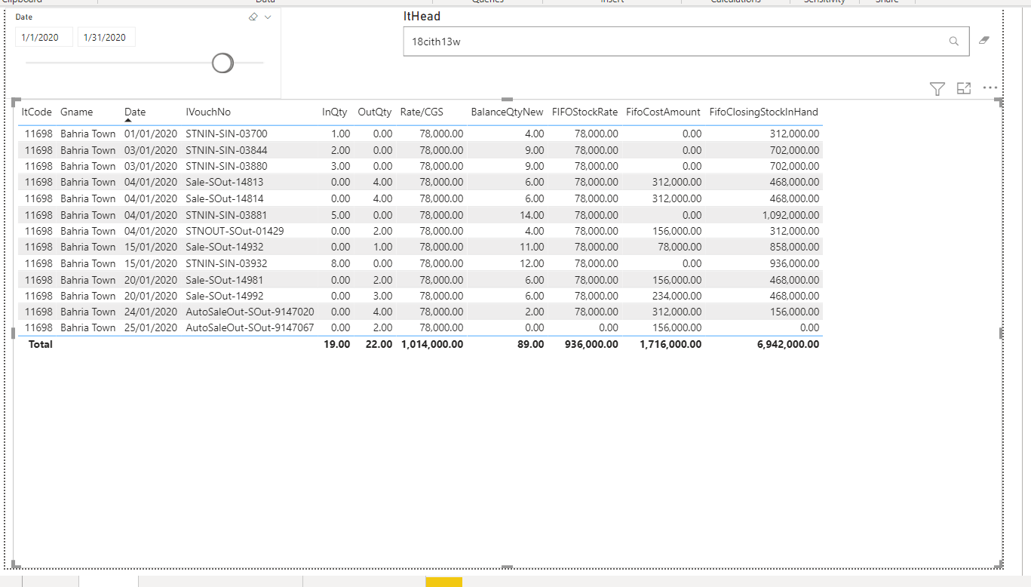Select voucher cell STNIN-SIN-03932

pos(226,263)
